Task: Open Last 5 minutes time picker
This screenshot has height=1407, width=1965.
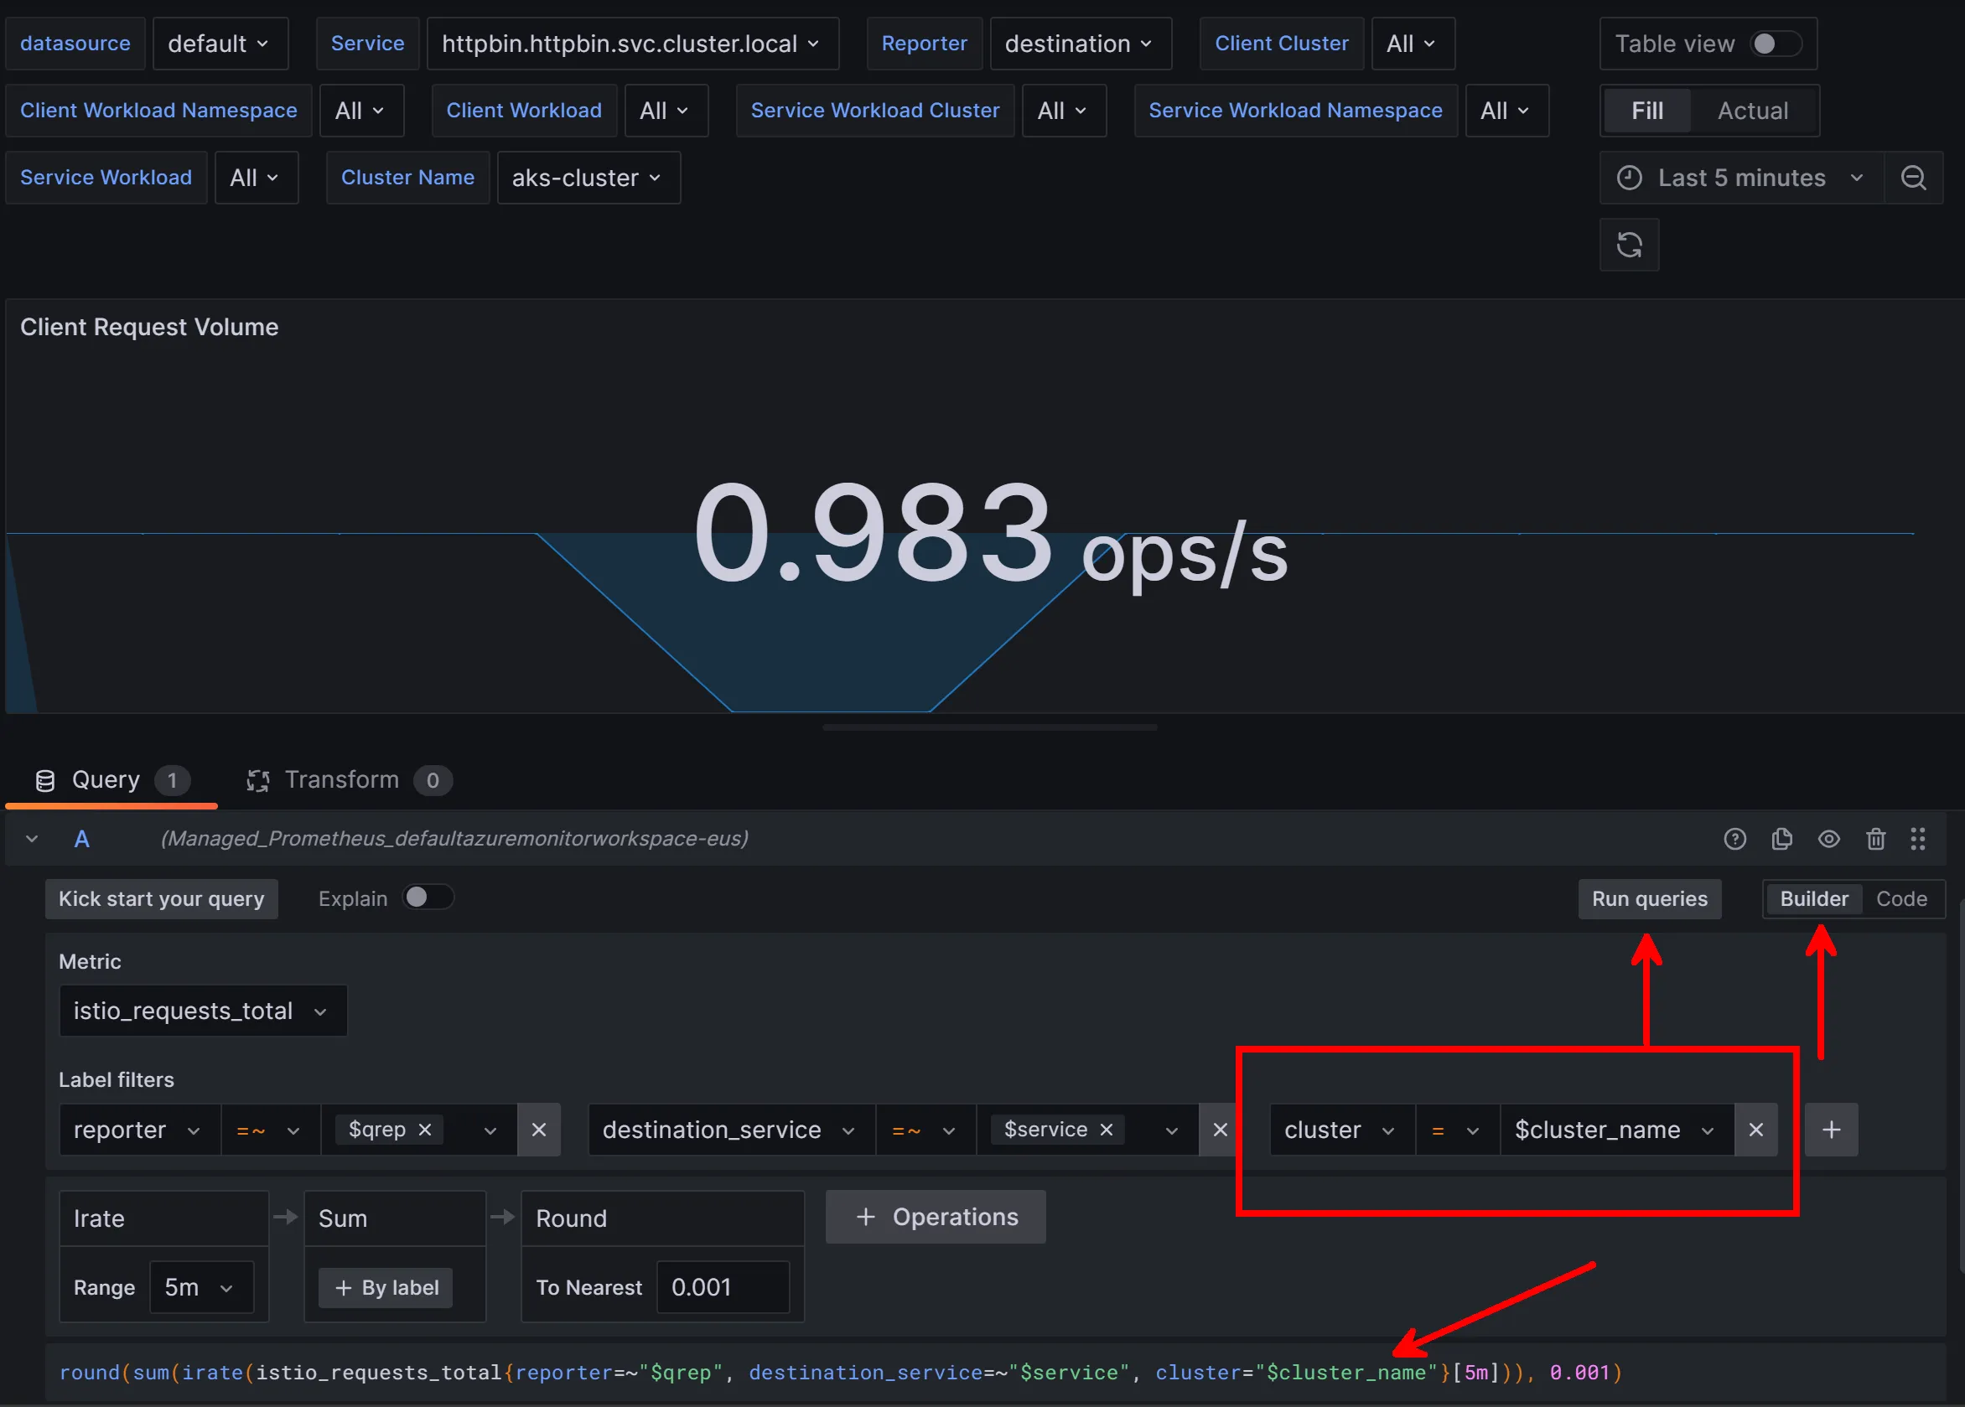Action: [1741, 178]
